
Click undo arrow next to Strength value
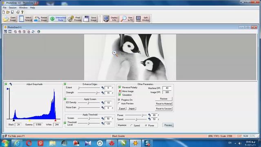[102, 93]
